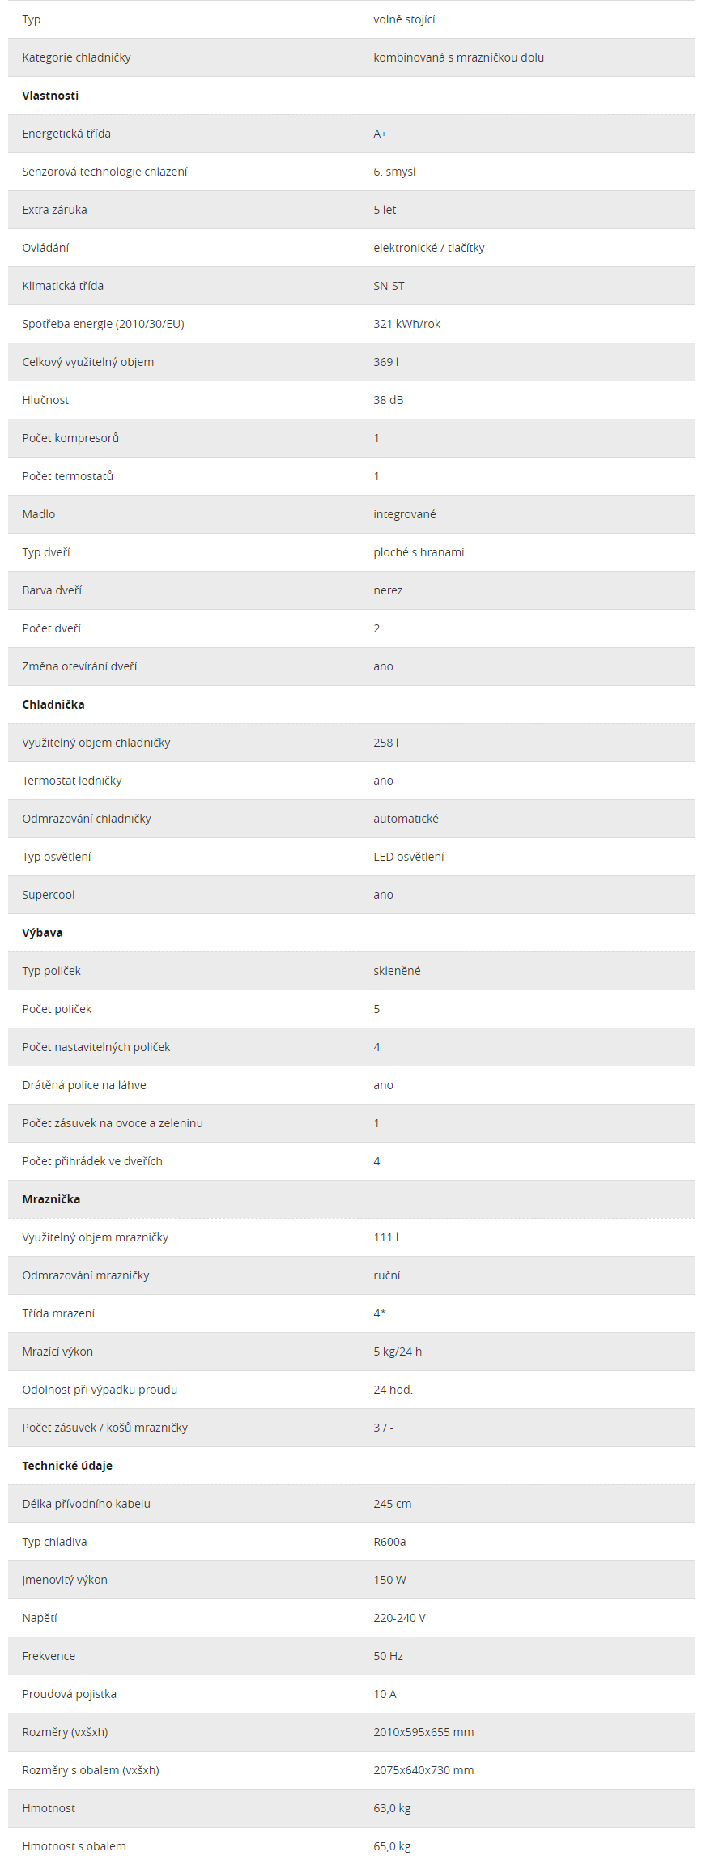Click the Hmotnost s obalem label
The width and height of the screenshot is (706, 1873).
[74, 1846]
